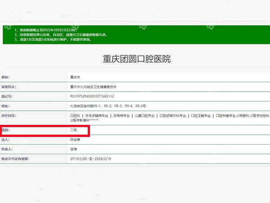The image size is (270, 203).
Task: Select the 牙体牙髓病专业 entry
Action: click(x=97, y=116)
